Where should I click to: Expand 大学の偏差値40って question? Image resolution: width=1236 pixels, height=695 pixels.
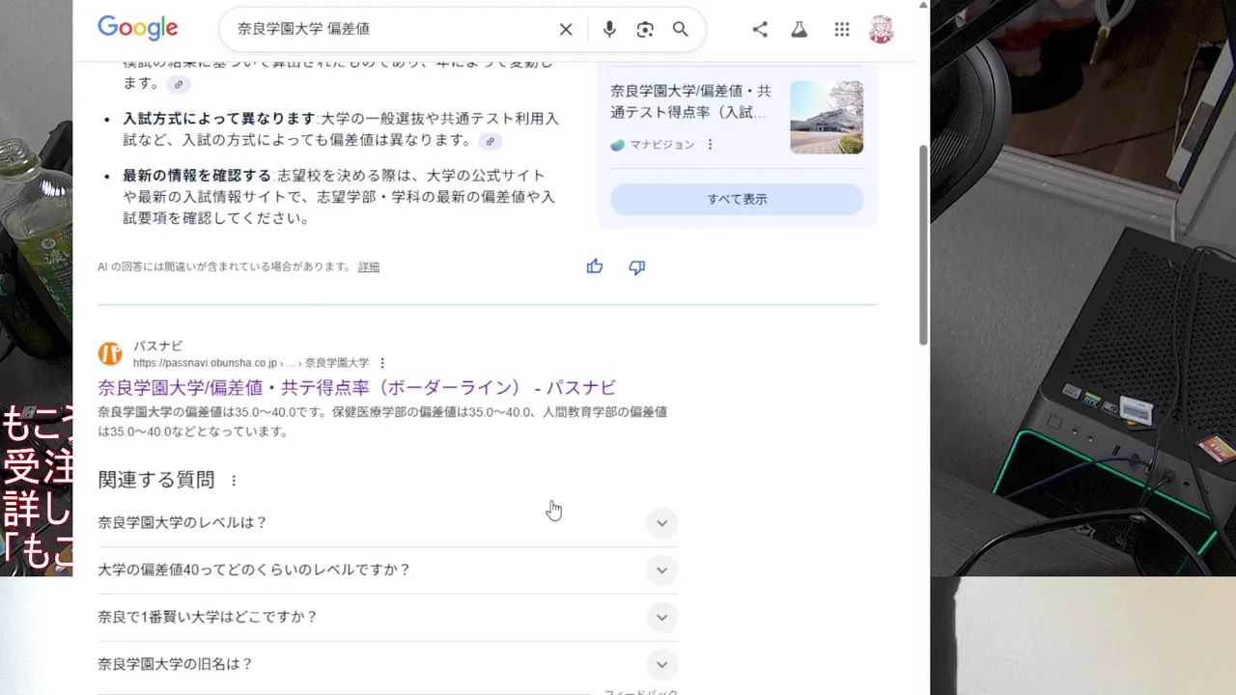click(x=387, y=570)
